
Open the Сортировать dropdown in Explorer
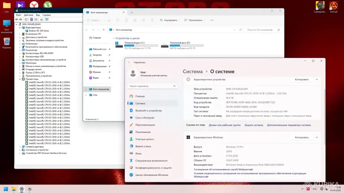(x=169, y=20)
